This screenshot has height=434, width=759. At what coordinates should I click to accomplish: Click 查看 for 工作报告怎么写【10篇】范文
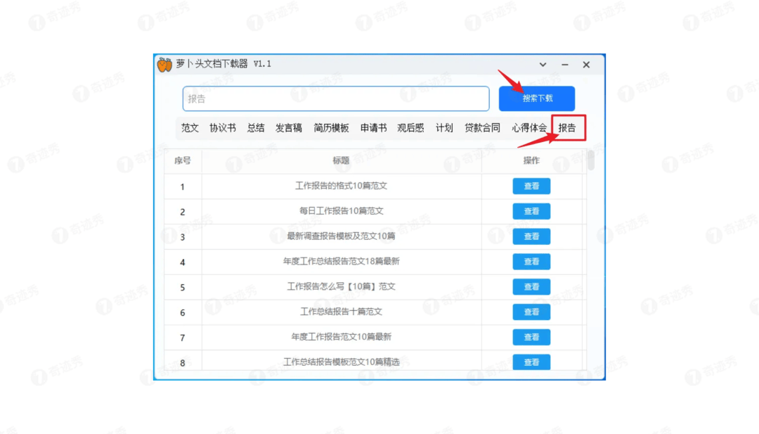click(x=531, y=287)
